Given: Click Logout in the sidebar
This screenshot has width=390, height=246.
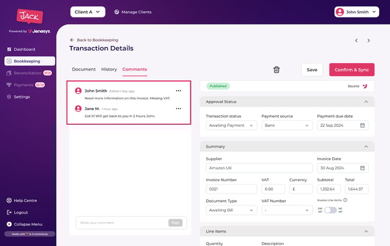Looking at the screenshot, I should (17, 212).
